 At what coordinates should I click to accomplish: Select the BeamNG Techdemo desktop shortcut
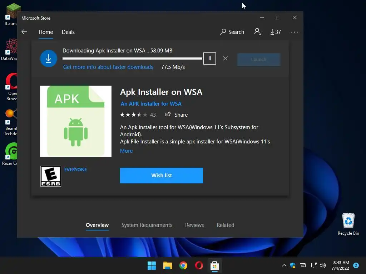tap(11, 122)
